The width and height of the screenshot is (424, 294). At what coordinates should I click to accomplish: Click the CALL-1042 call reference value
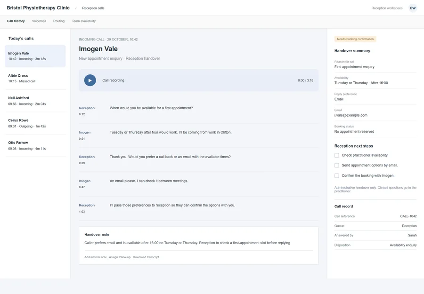[408, 216]
